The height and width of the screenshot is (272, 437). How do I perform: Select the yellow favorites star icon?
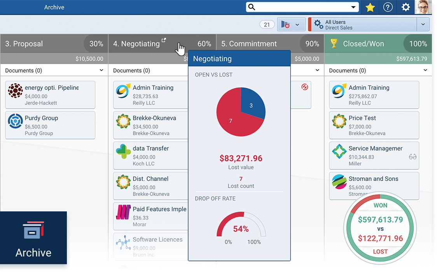point(370,7)
